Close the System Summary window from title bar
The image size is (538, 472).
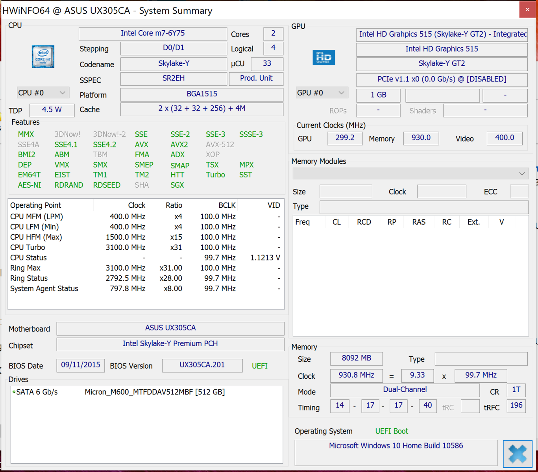(x=527, y=10)
